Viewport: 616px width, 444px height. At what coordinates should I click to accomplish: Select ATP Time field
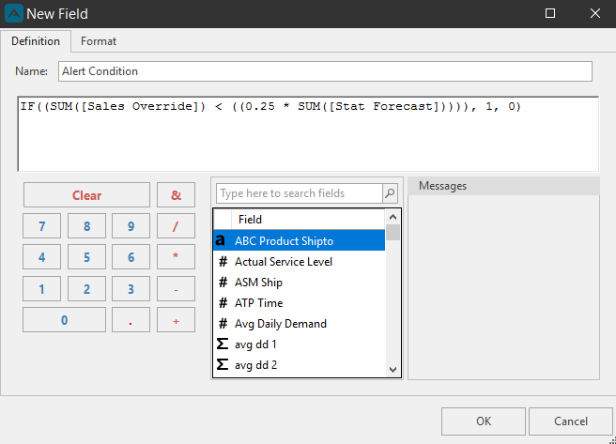299,302
